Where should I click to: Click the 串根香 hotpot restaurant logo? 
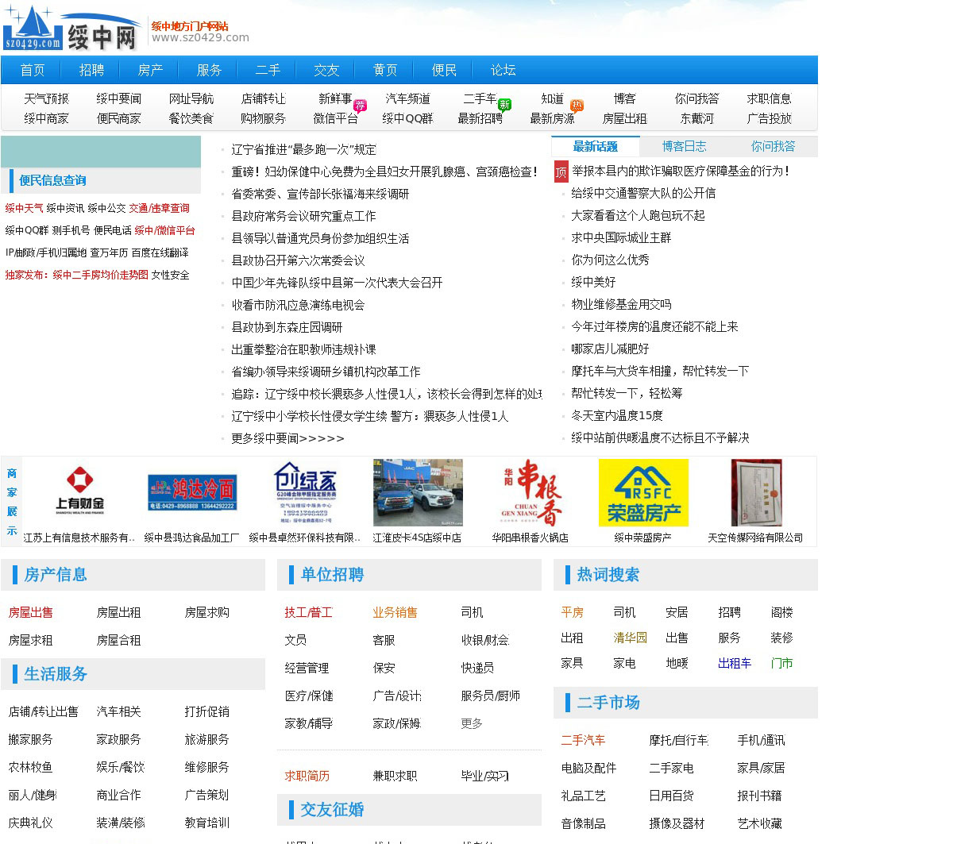point(531,492)
